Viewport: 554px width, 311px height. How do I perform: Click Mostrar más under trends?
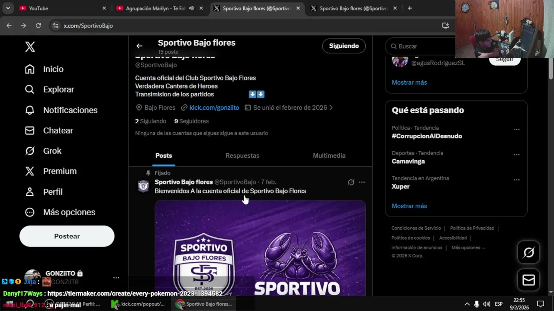[x=409, y=206]
